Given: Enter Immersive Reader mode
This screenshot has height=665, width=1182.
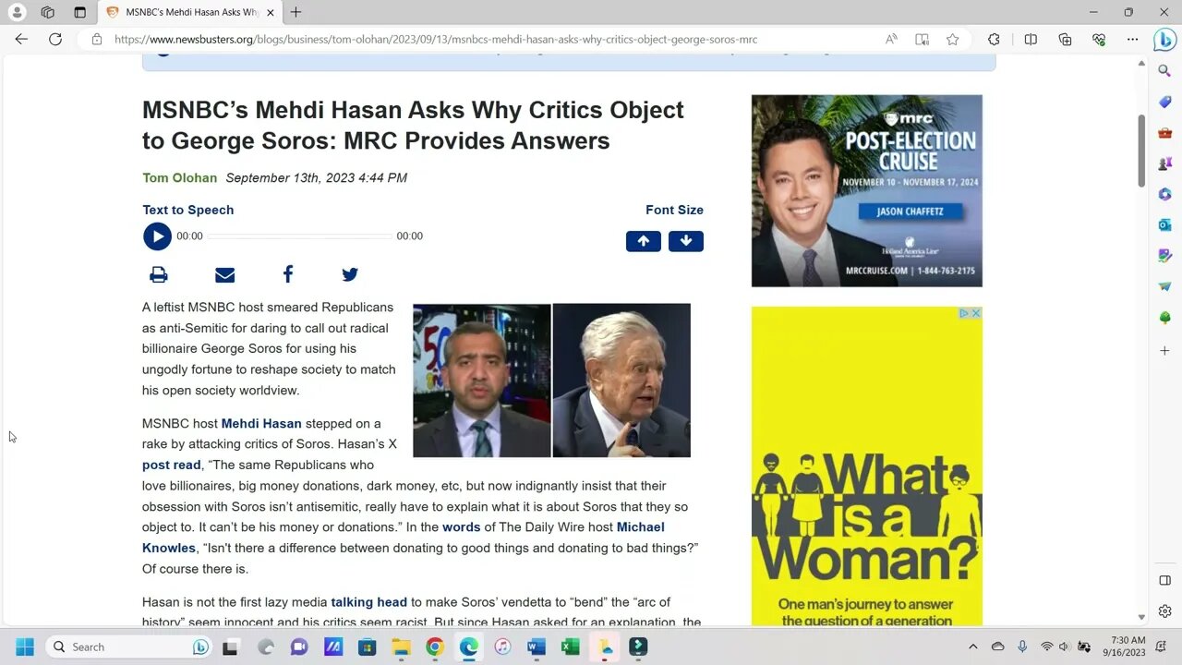Looking at the screenshot, I should [x=922, y=40].
